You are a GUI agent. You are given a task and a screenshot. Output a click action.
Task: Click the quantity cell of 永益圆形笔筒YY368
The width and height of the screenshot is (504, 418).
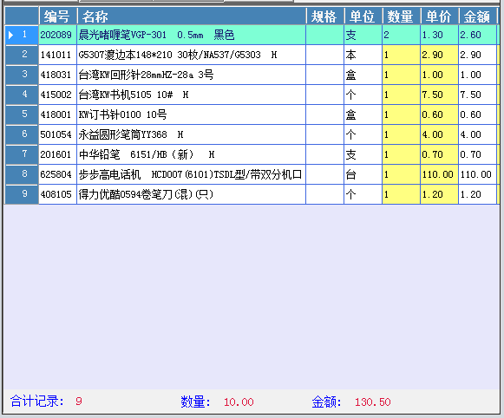[x=401, y=134]
